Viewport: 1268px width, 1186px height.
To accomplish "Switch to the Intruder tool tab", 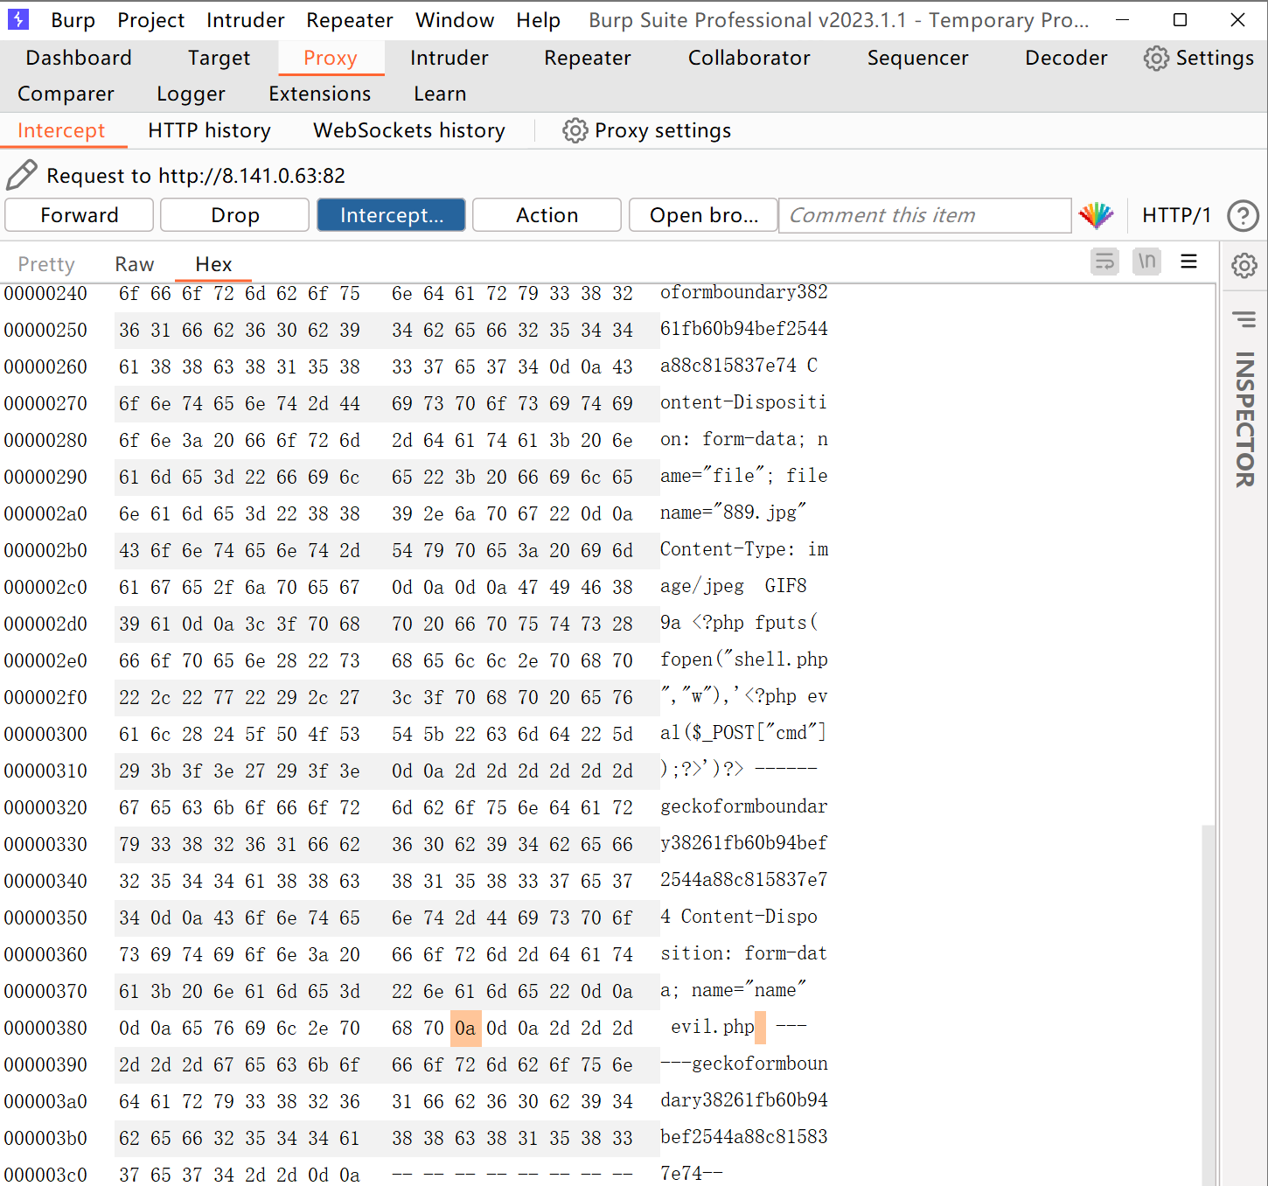I will (449, 58).
